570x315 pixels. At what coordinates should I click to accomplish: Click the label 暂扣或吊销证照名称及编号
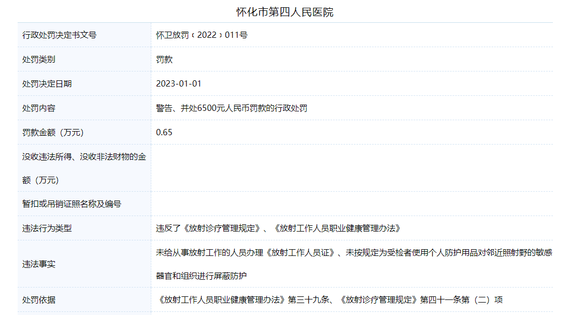[72, 204]
